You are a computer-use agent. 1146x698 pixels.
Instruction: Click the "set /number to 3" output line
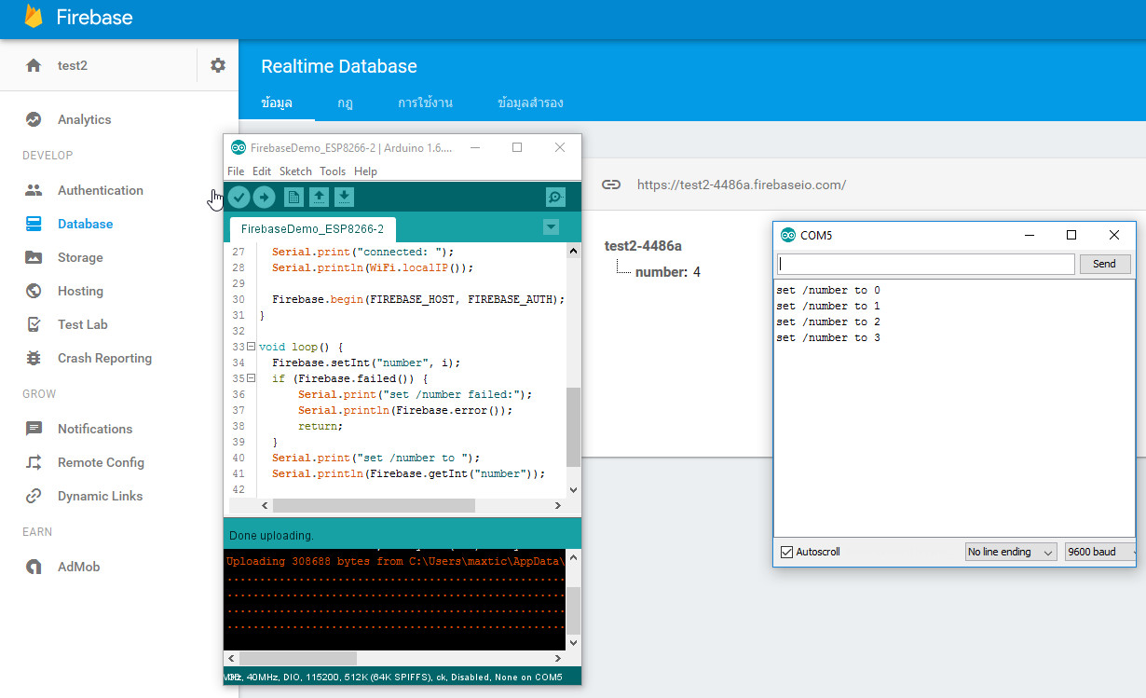[828, 337]
